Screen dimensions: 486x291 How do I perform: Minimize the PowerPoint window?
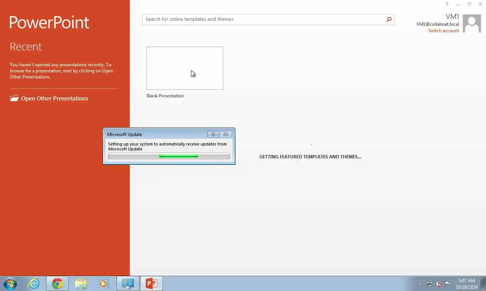point(458,4)
